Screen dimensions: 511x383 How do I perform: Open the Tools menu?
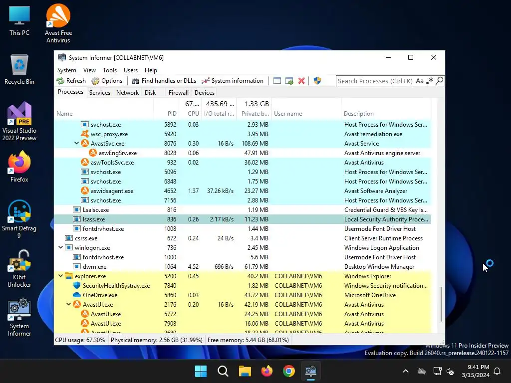[109, 70]
